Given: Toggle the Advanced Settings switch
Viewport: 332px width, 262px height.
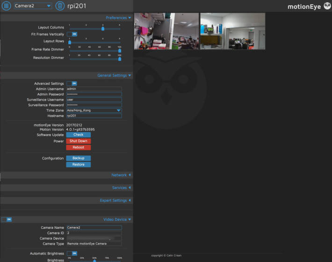Looking at the screenshot, I should 72,83.
